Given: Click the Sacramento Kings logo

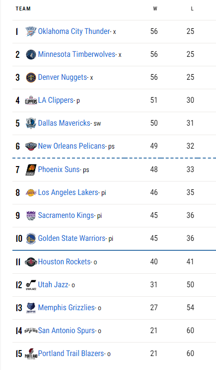Looking at the screenshot, I should coord(31,215).
